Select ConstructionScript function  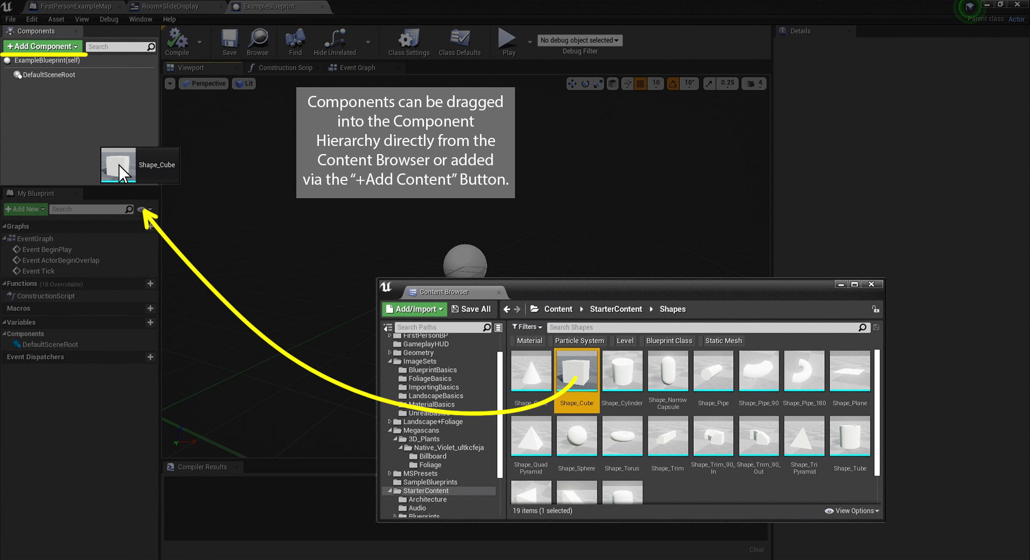point(45,296)
